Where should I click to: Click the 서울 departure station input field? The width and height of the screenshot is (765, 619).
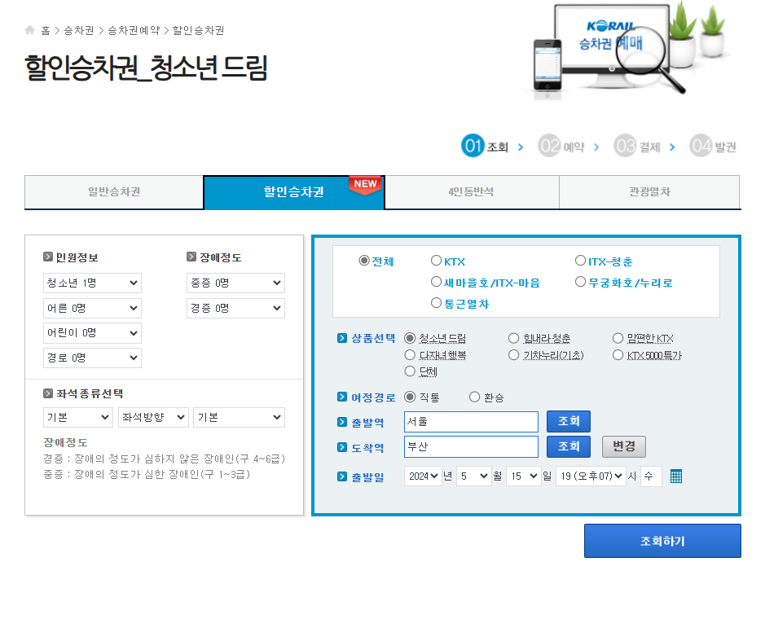(470, 422)
